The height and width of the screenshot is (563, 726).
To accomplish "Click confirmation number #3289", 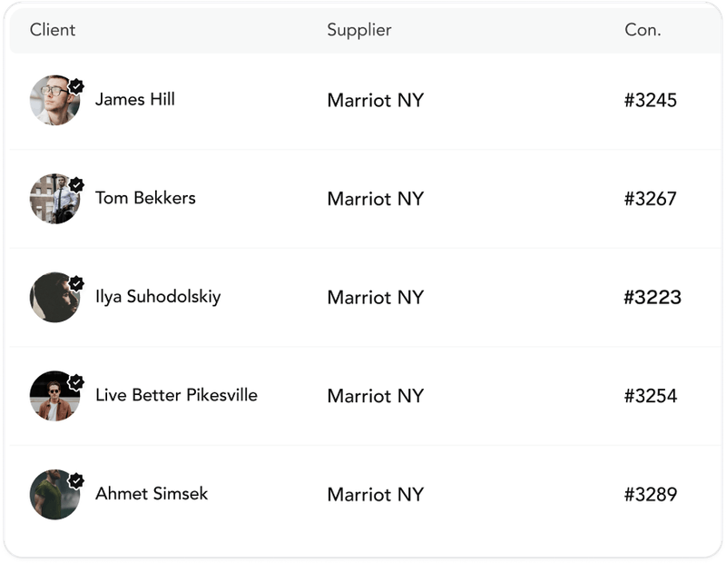I will pyautogui.click(x=651, y=495).
